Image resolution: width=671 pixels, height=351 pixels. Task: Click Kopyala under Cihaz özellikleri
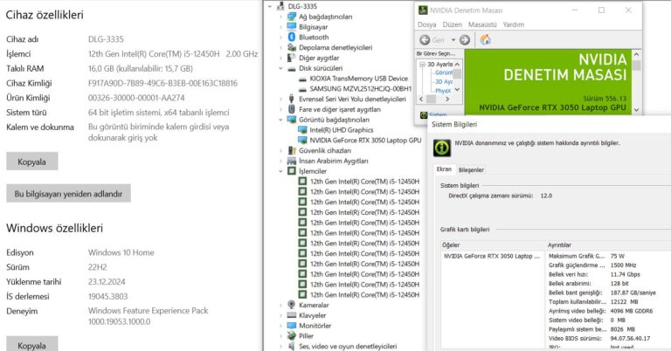click(x=32, y=162)
